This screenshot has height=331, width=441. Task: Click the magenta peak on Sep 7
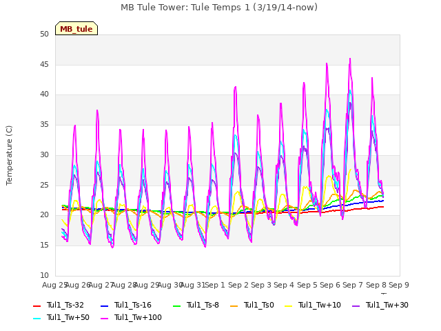pos(350,59)
